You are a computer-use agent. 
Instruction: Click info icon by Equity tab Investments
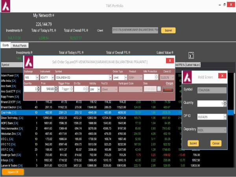(31, 53)
